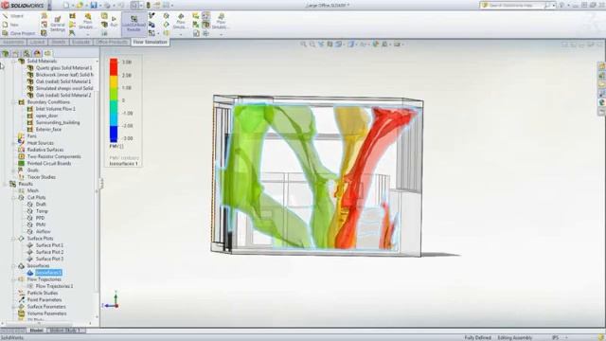Click the New document icon in title toolbar
This screenshot has height=341, width=606.
click(66, 6)
